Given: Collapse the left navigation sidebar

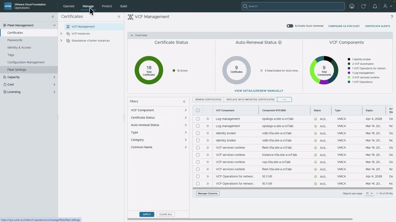Looking at the screenshot, I should tap(53, 17).
